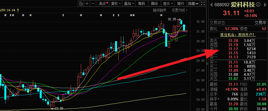This screenshot has width=268, height=111.
Task: Click the 最低 value 30.88
Action: click(x=261, y=104)
